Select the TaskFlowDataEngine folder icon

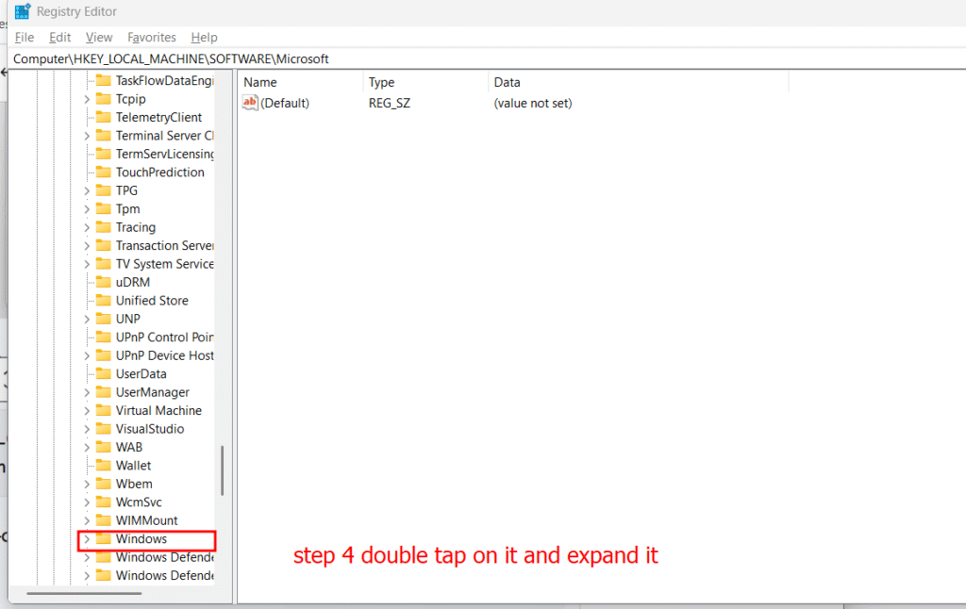click(104, 81)
